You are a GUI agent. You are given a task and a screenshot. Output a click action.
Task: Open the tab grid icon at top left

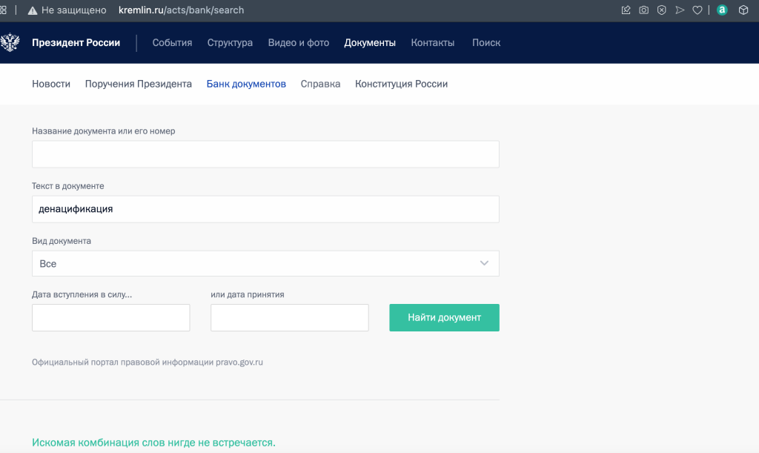point(6,10)
